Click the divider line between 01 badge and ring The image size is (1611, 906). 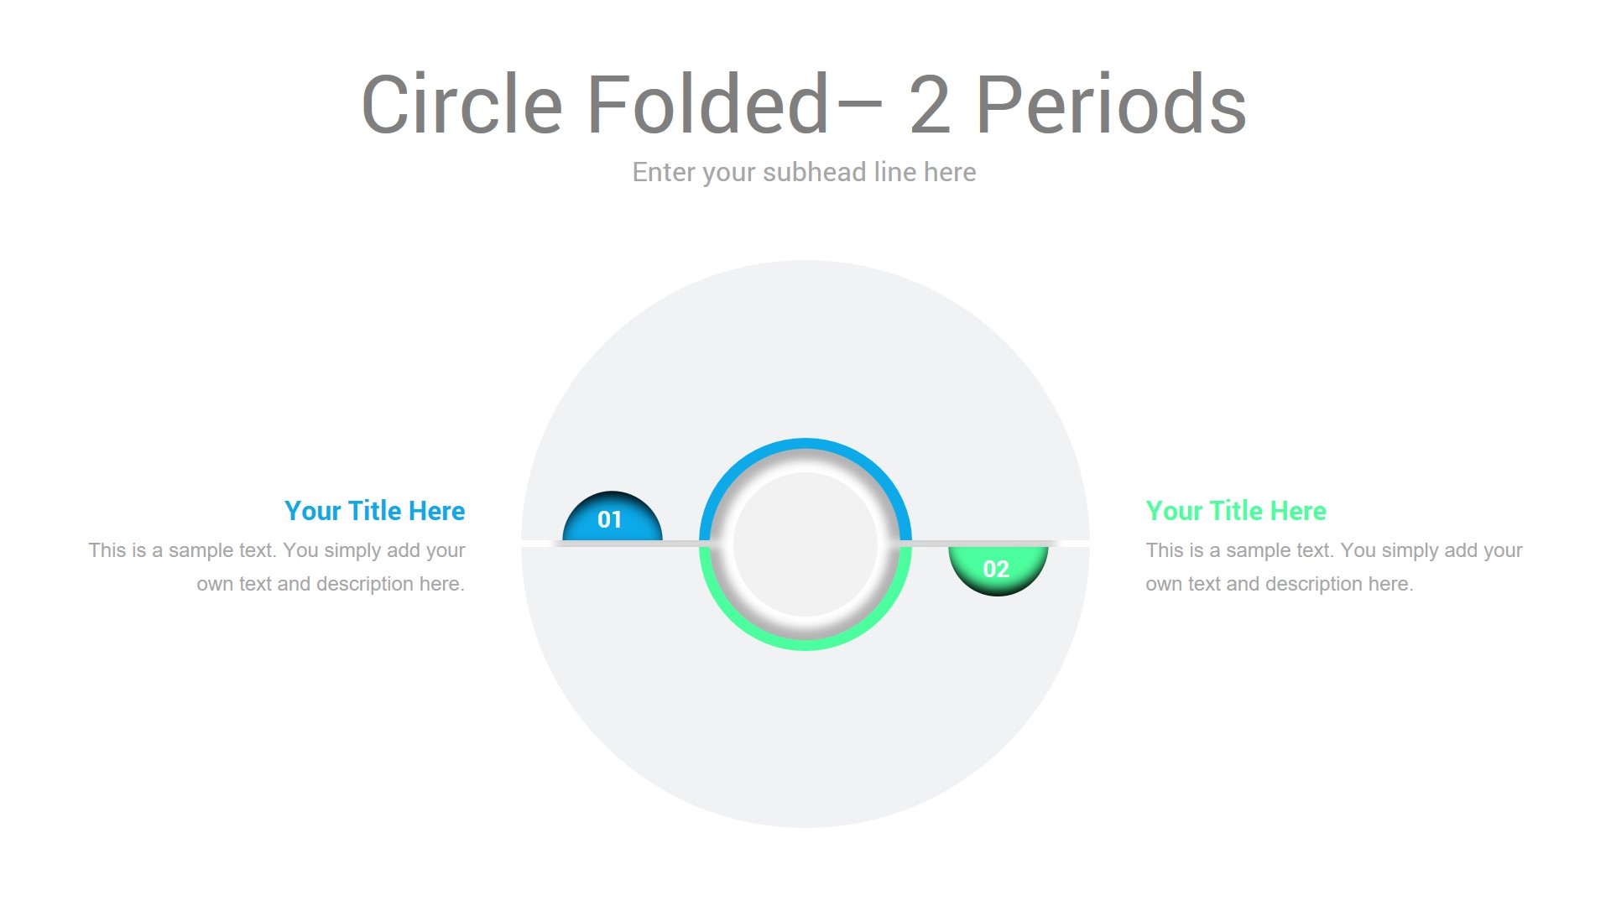click(680, 544)
